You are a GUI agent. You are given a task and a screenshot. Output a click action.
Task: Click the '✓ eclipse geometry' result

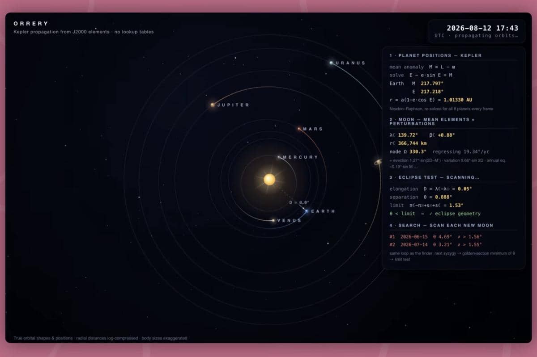(455, 214)
